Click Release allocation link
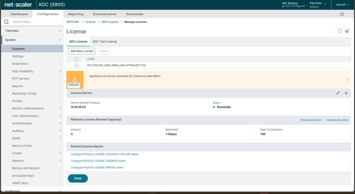The height and width of the screenshot is (194, 355). (x=337, y=120)
